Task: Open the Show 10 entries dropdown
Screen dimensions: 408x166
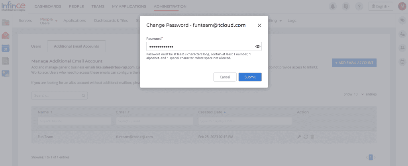Action: pos(359,94)
